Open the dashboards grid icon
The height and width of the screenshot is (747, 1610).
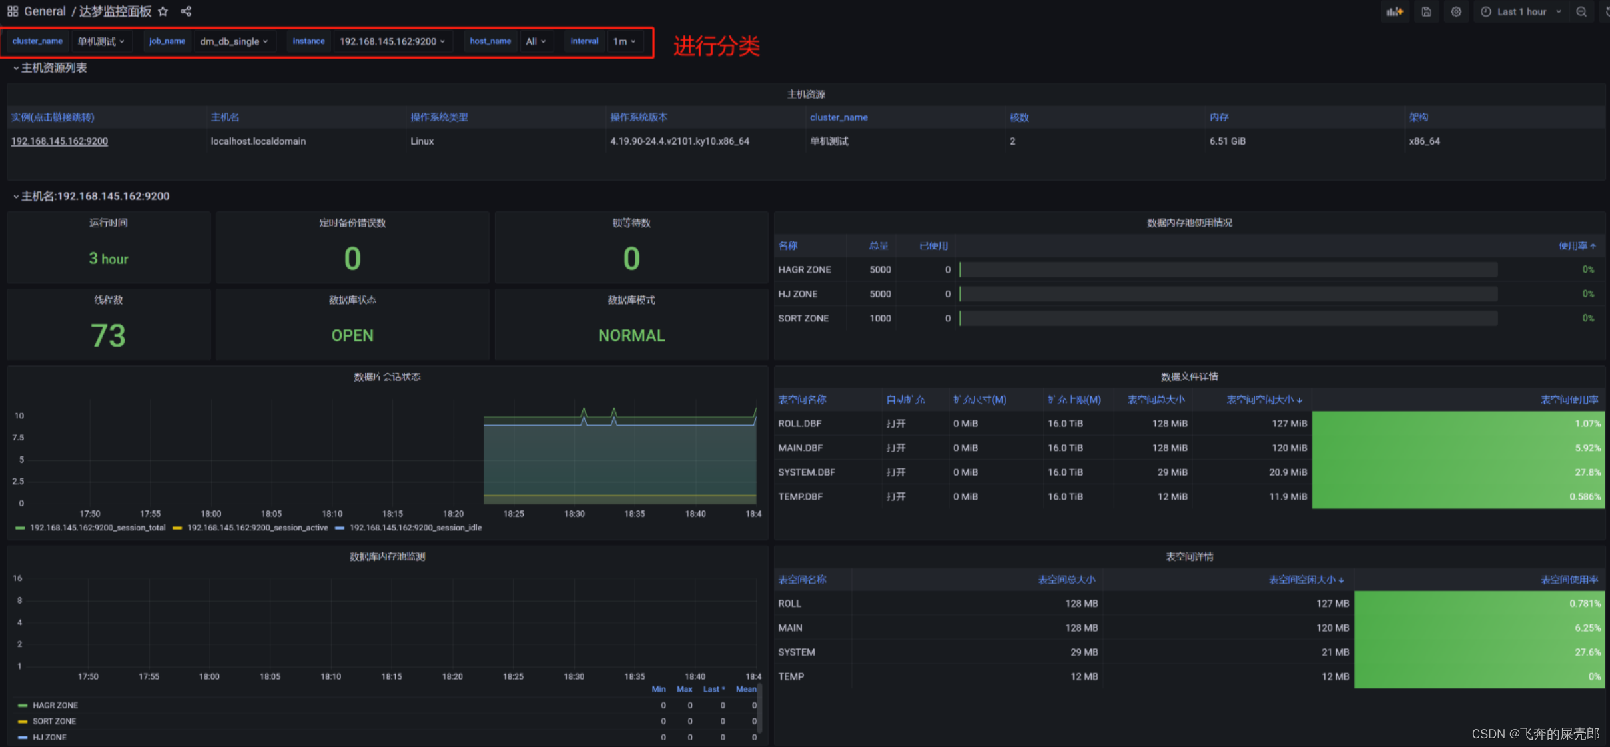(x=13, y=11)
